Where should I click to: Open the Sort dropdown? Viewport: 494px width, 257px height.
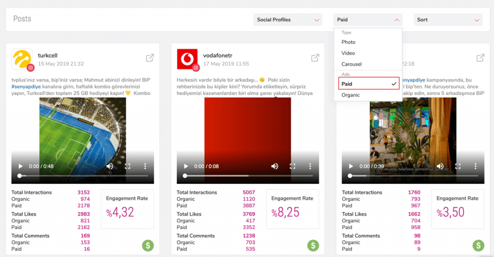tap(448, 19)
